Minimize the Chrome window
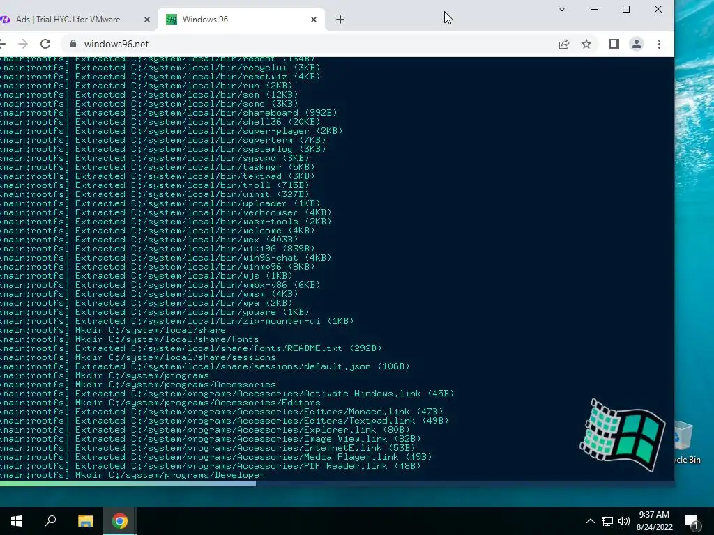Image resolution: width=714 pixels, height=535 pixels. pos(594,9)
